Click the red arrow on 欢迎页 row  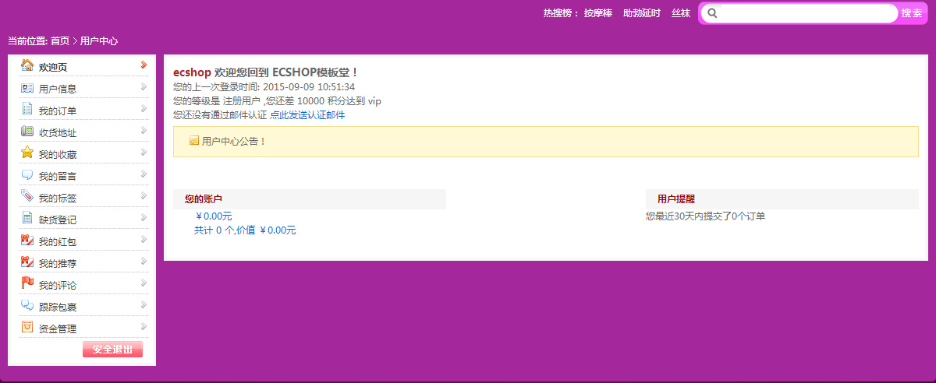(x=144, y=65)
